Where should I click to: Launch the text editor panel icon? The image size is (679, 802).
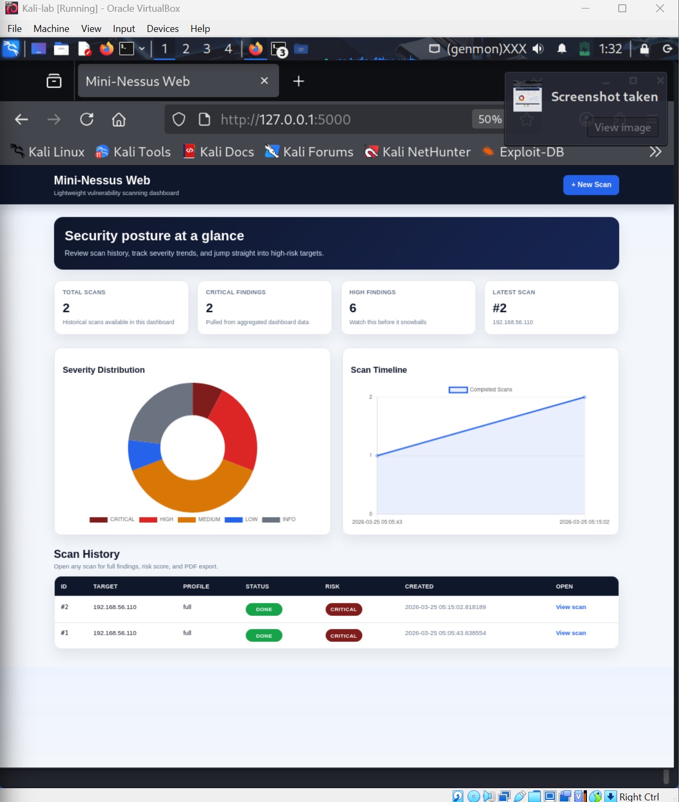click(x=84, y=49)
